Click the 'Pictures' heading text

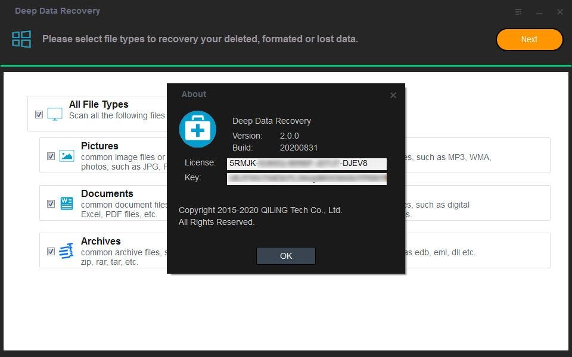[x=100, y=146]
